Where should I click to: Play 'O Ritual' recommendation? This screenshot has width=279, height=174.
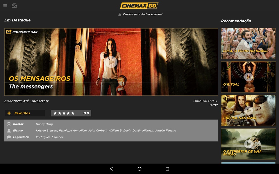[248, 77]
